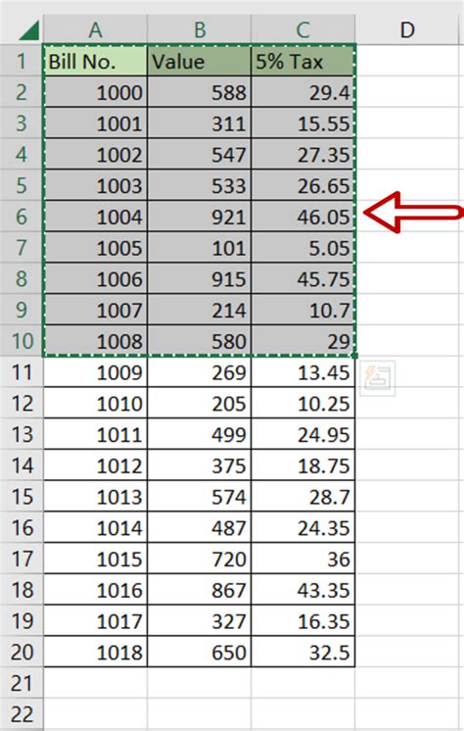This screenshot has height=731, width=464.
Task: Click the '5% Tax' header cell
Action: 302,61
